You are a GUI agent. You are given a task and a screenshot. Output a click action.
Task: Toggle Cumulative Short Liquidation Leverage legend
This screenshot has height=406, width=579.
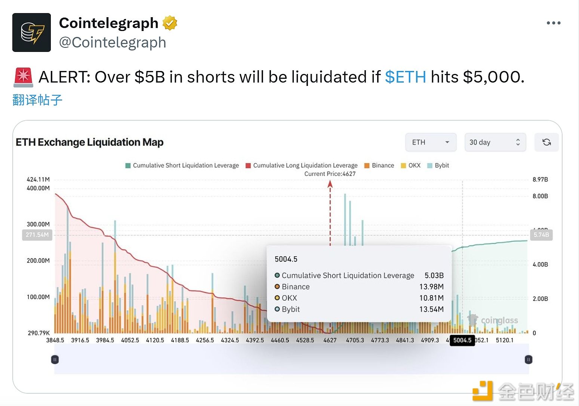(182, 165)
